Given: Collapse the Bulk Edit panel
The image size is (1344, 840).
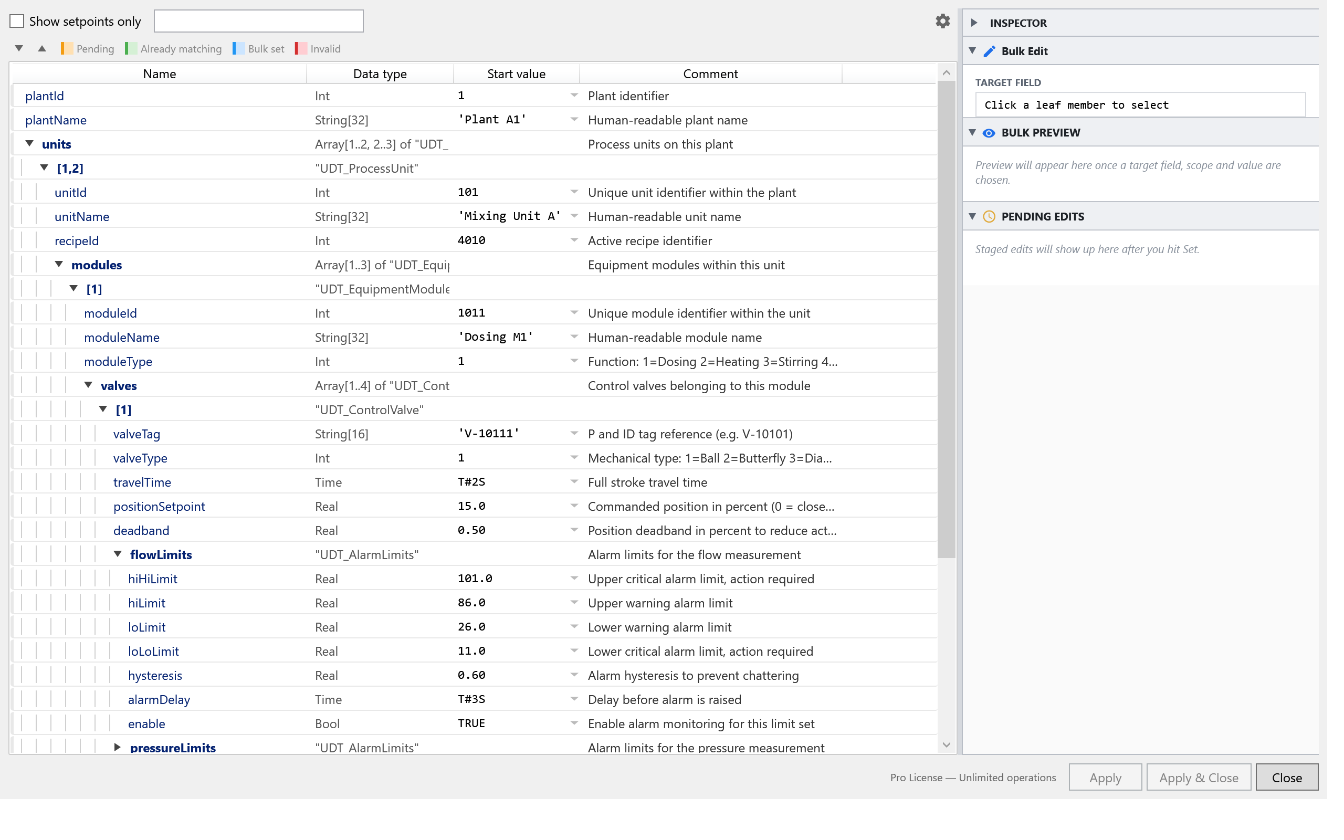Looking at the screenshot, I should pos(972,50).
